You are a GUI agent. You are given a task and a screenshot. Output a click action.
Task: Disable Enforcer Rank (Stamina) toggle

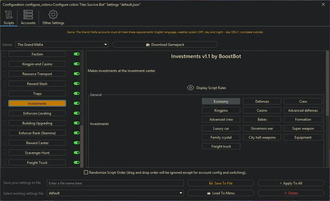[x=77, y=133]
